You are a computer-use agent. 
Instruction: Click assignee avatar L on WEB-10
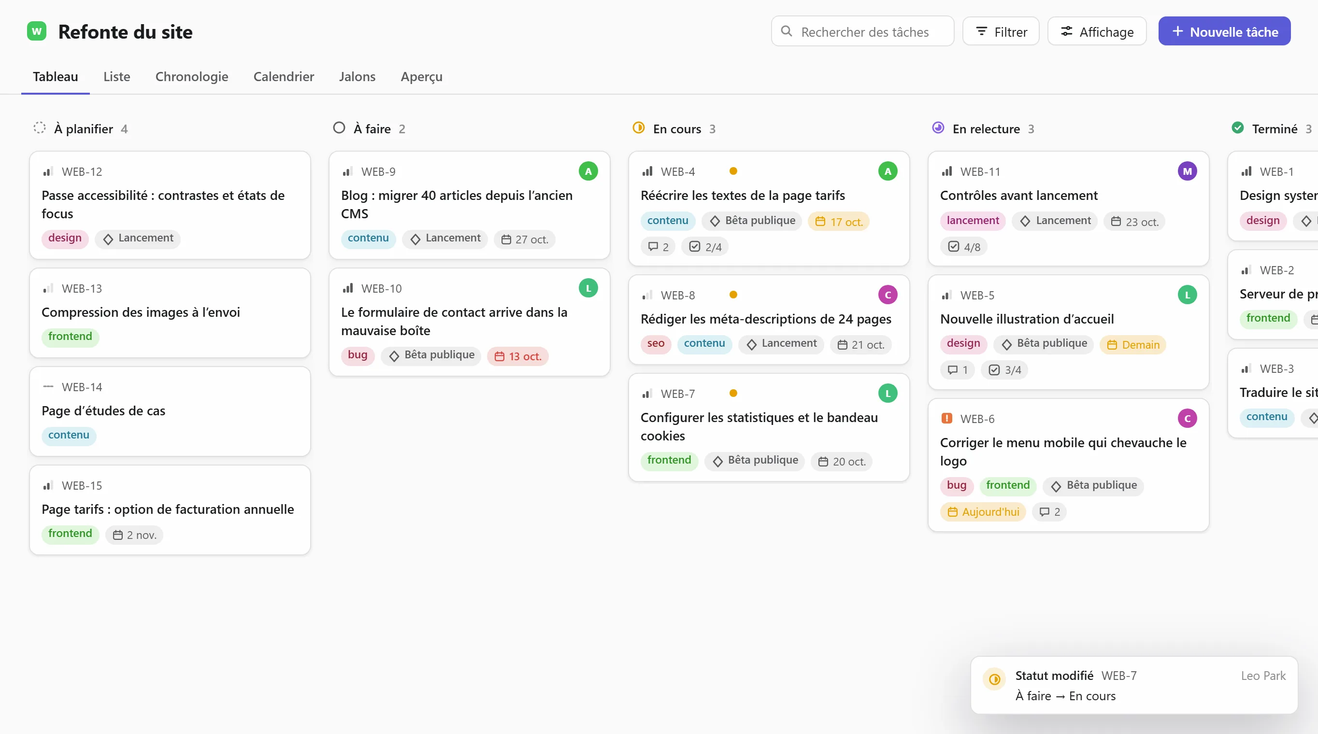point(588,288)
